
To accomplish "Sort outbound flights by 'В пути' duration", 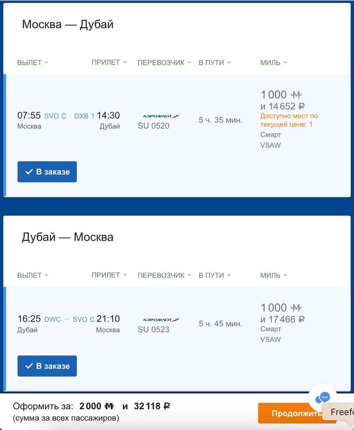I will coord(214,63).
